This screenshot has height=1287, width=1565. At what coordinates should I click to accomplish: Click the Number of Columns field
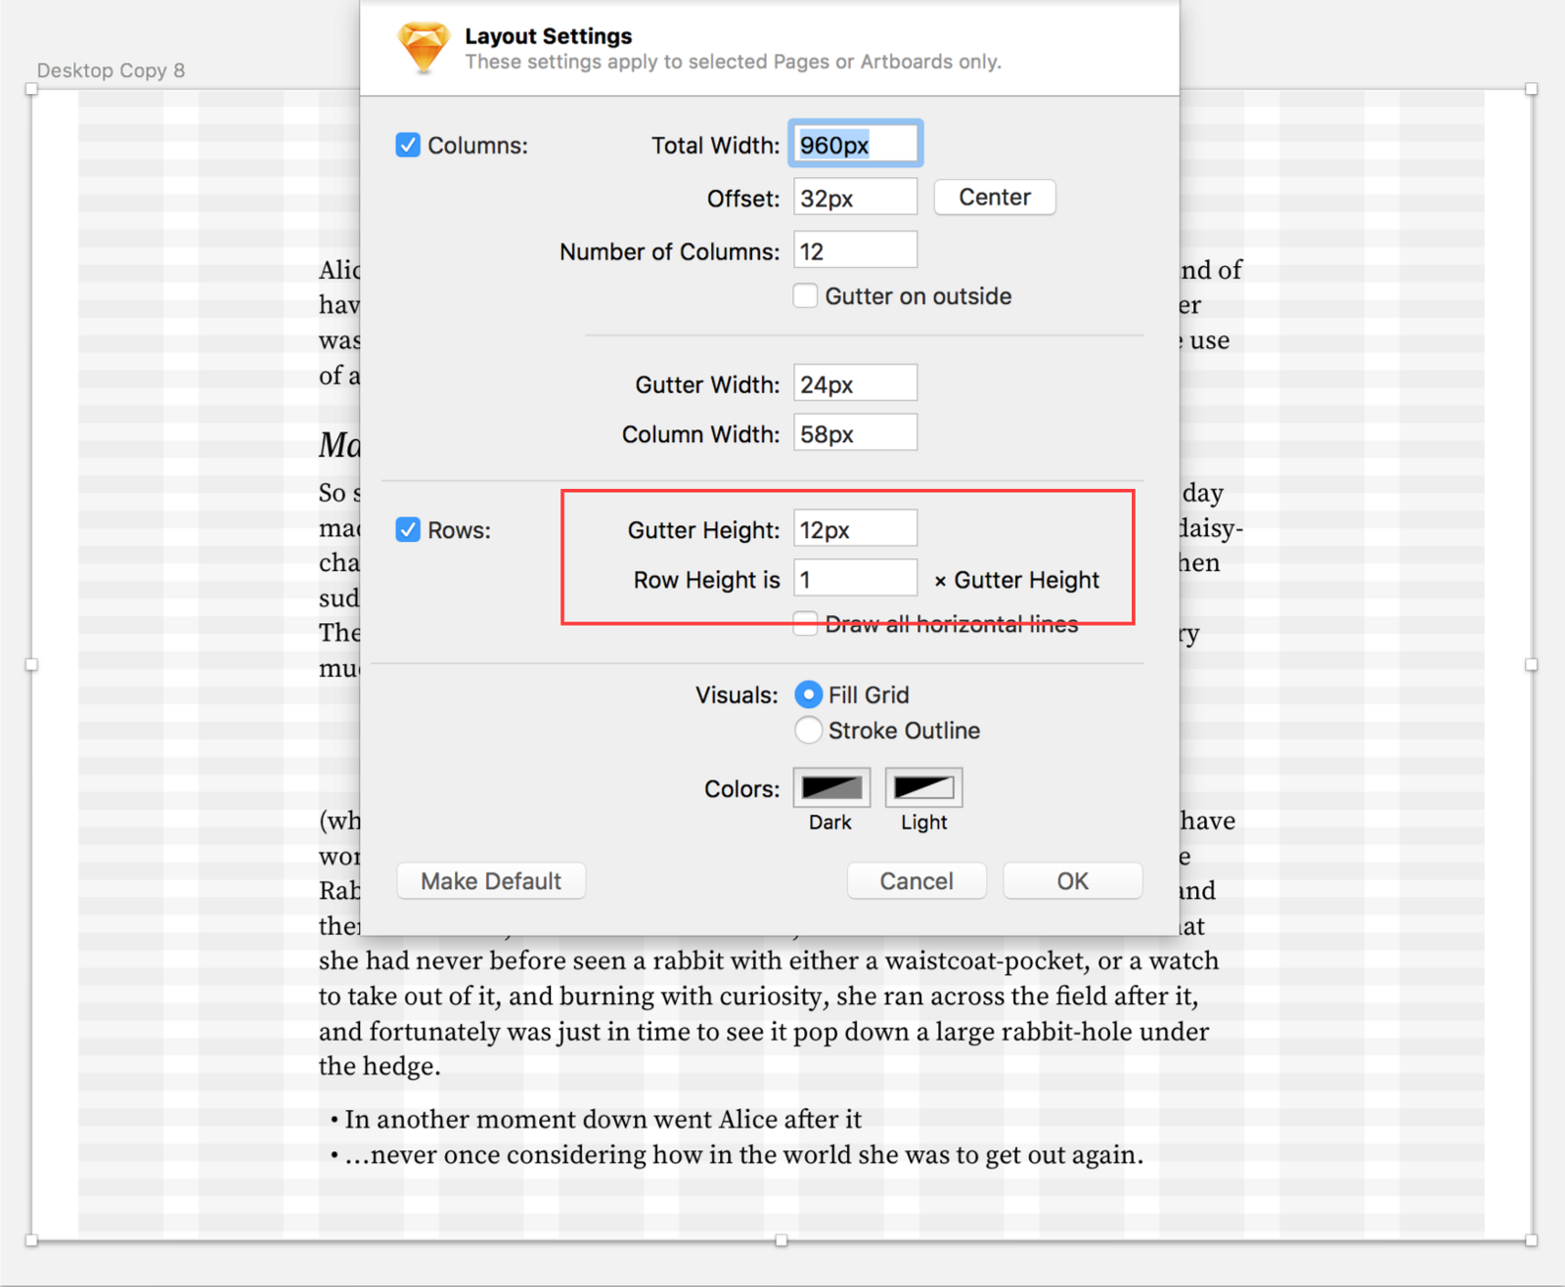pyautogui.click(x=855, y=251)
